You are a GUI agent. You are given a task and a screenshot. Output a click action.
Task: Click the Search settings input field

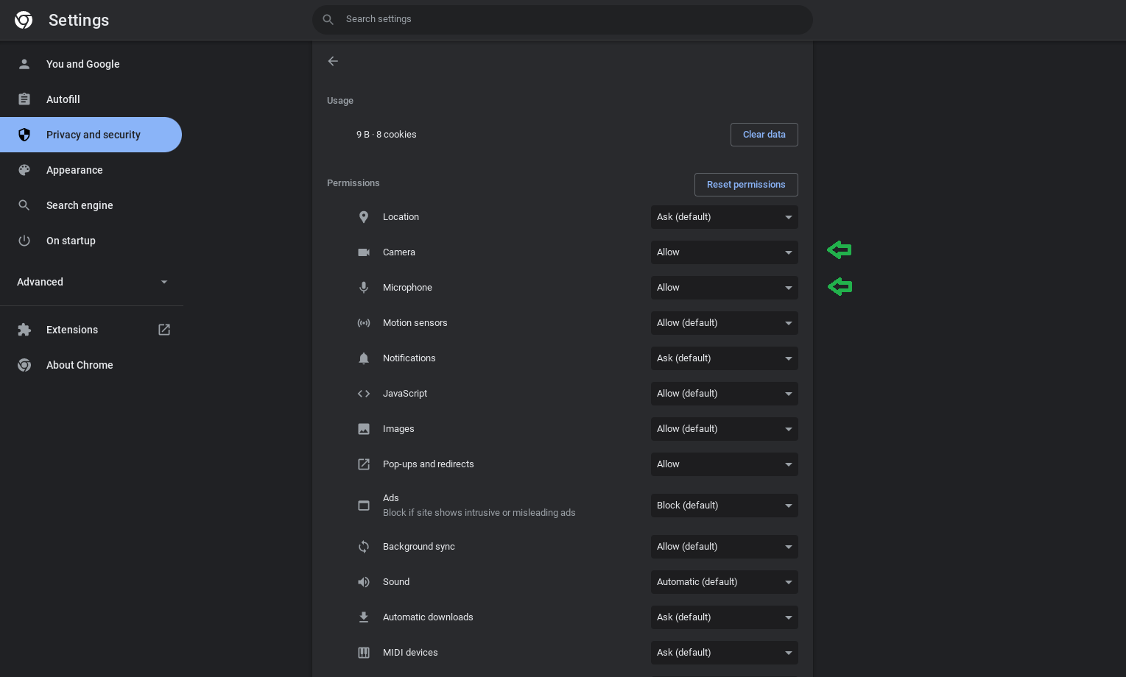coord(563,19)
